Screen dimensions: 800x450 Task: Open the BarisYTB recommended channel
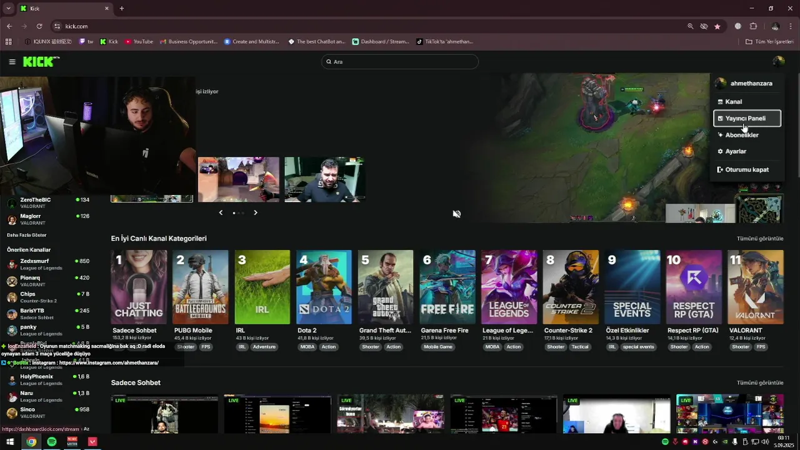tap(48, 314)
